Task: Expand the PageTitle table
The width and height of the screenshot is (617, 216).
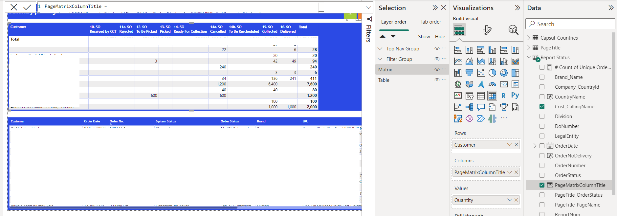Action: (529, 47)
